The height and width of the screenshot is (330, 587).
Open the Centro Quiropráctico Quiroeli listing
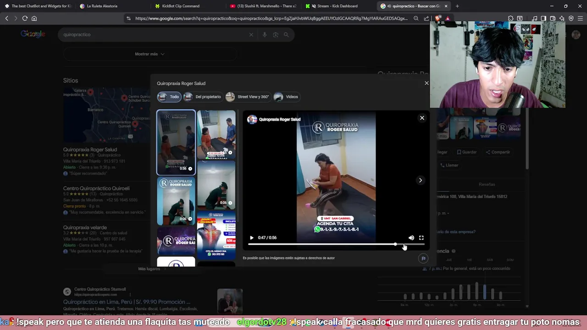(96, 188)
